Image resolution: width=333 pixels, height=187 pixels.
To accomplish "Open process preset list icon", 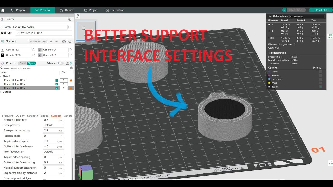I will point(68,63).
